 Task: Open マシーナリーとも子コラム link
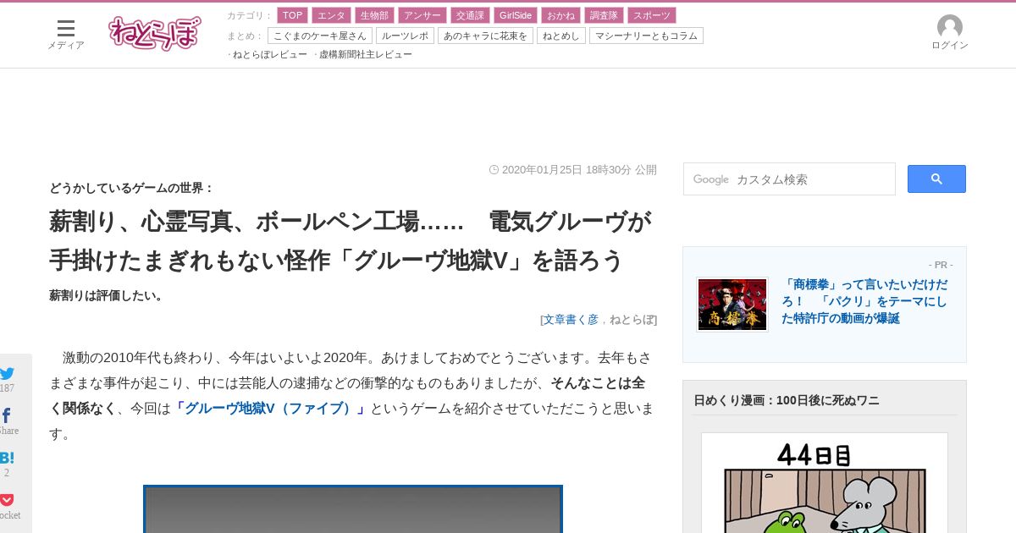point(646,36)
